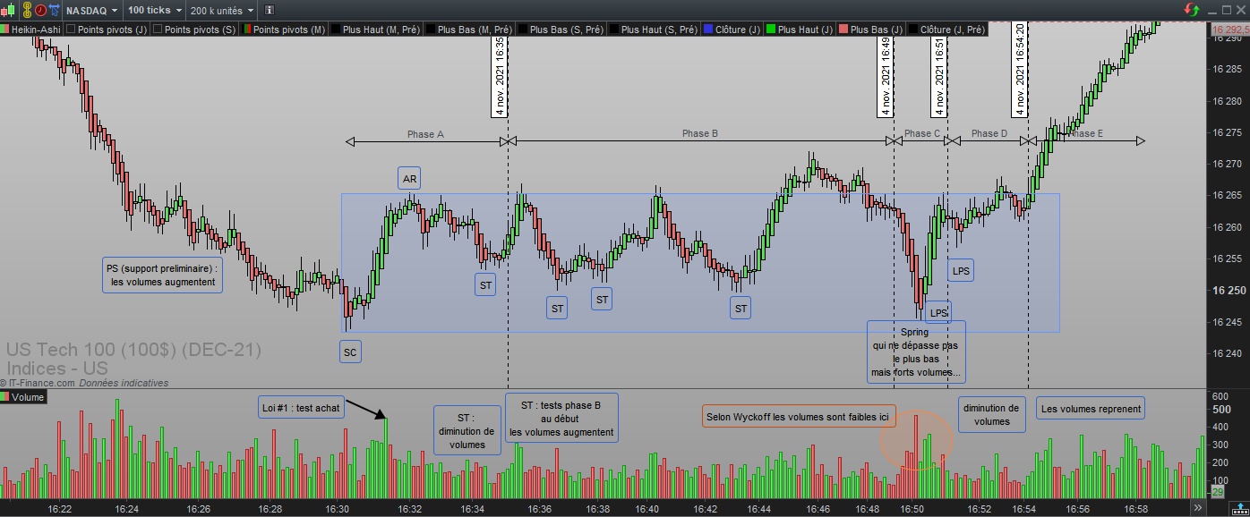
Task: Click the green Plus Haut (J) color swatch
Action: pyautogui.click(x=769, y=30)
